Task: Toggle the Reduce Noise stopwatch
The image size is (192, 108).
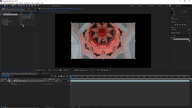Action: [4, 21]
